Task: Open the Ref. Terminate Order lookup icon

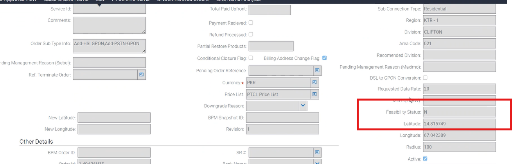Action: (x=142, y=74)
